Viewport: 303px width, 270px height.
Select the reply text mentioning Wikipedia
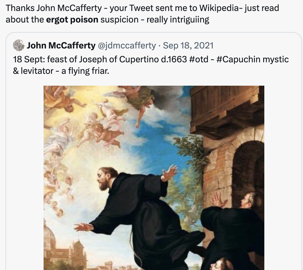(143, 14)
